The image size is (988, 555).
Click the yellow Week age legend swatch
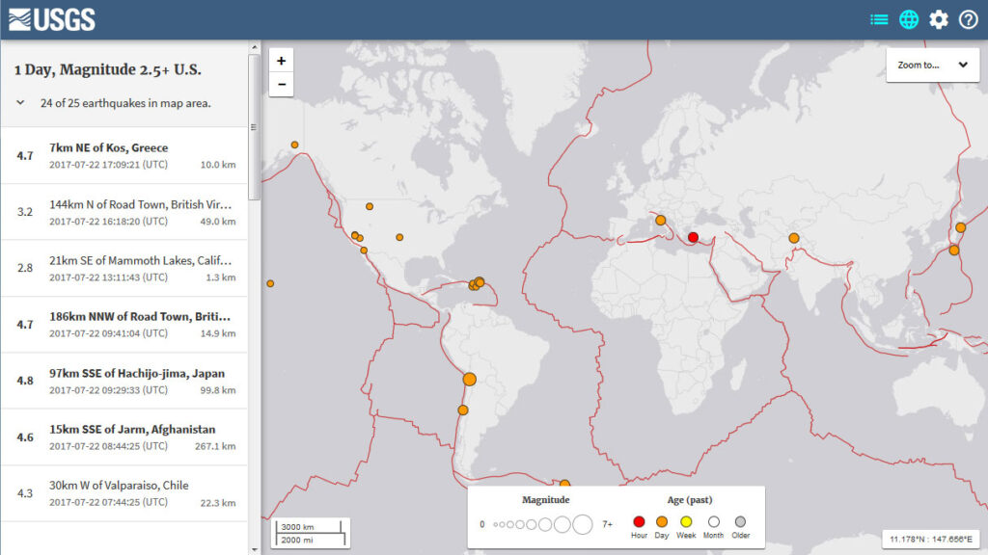687,521
